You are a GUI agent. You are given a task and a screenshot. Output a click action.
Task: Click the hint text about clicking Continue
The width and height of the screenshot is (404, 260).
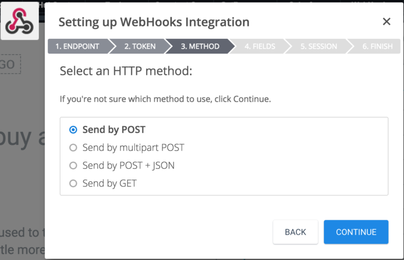(165, 99)
